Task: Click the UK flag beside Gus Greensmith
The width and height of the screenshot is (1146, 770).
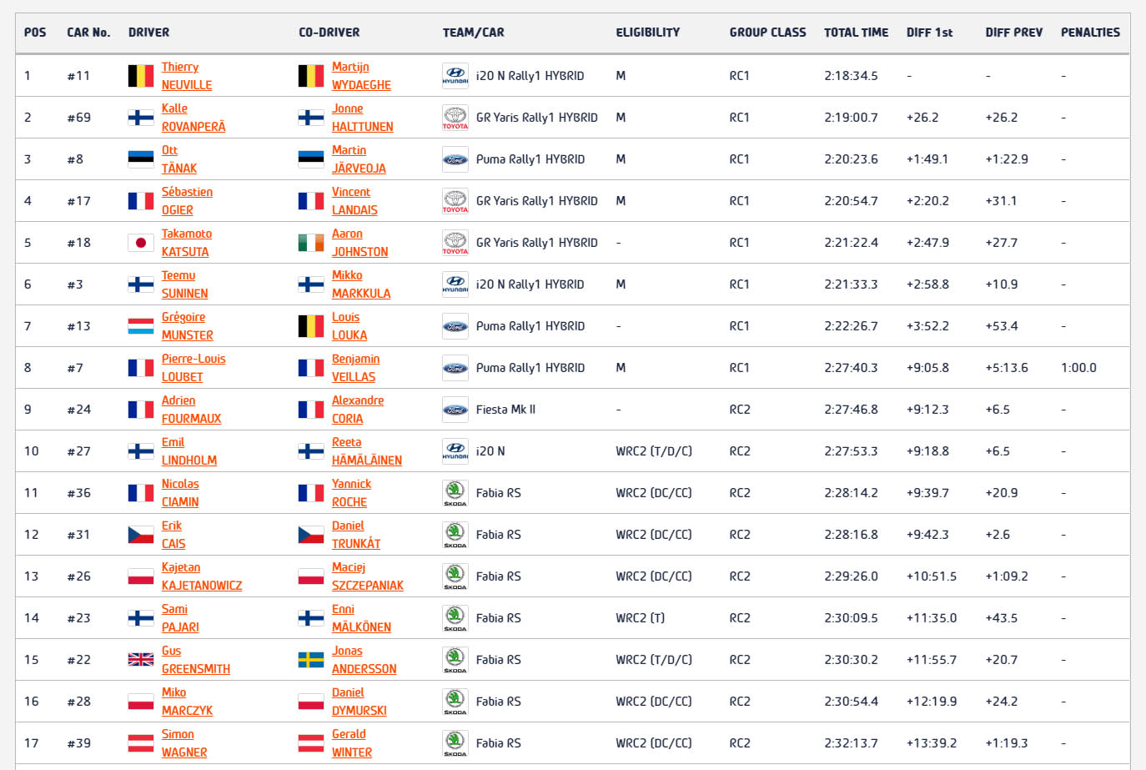Action: (140, 660)
